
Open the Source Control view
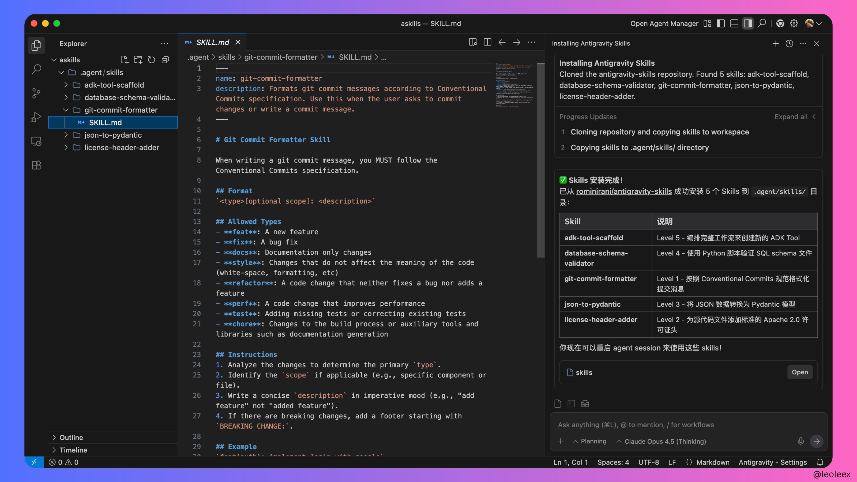pos(36,93)
